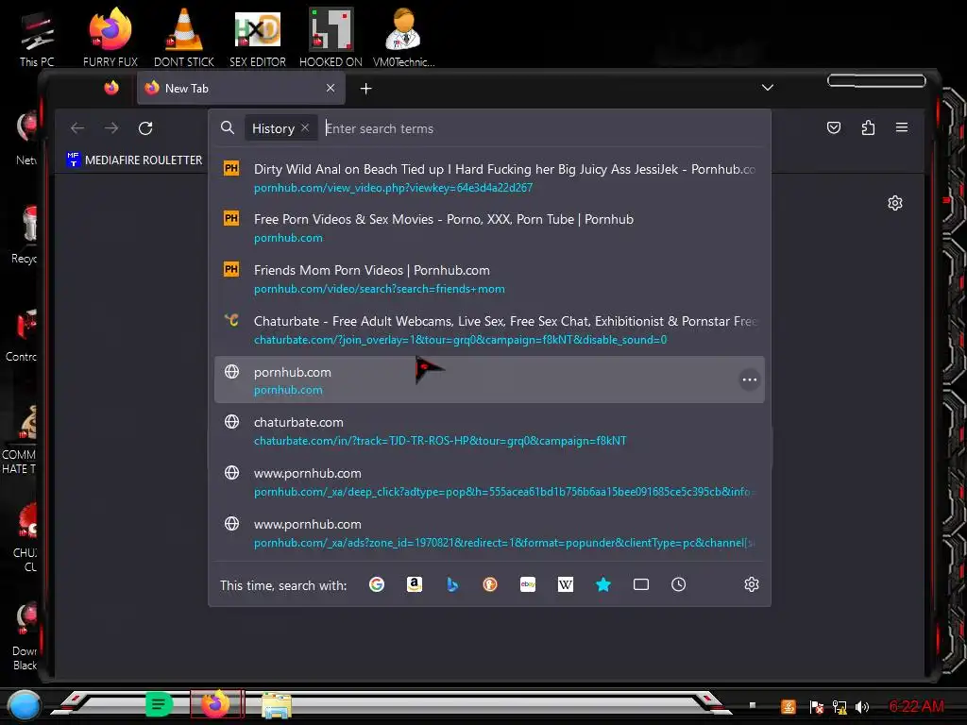Select the HOOKED ON desktop shortcut
The width and height of the screenshot is (967, 725).
(x=331, y=38)
